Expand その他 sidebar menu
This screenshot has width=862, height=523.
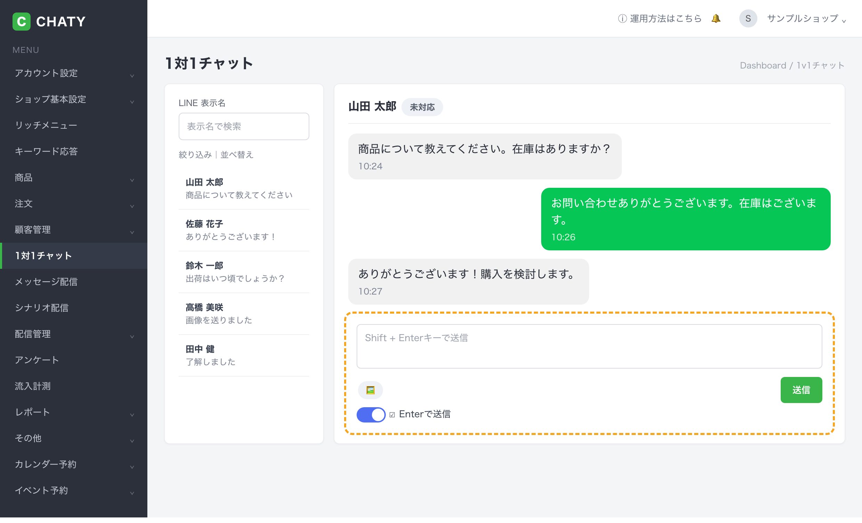[x=73, y=438]
